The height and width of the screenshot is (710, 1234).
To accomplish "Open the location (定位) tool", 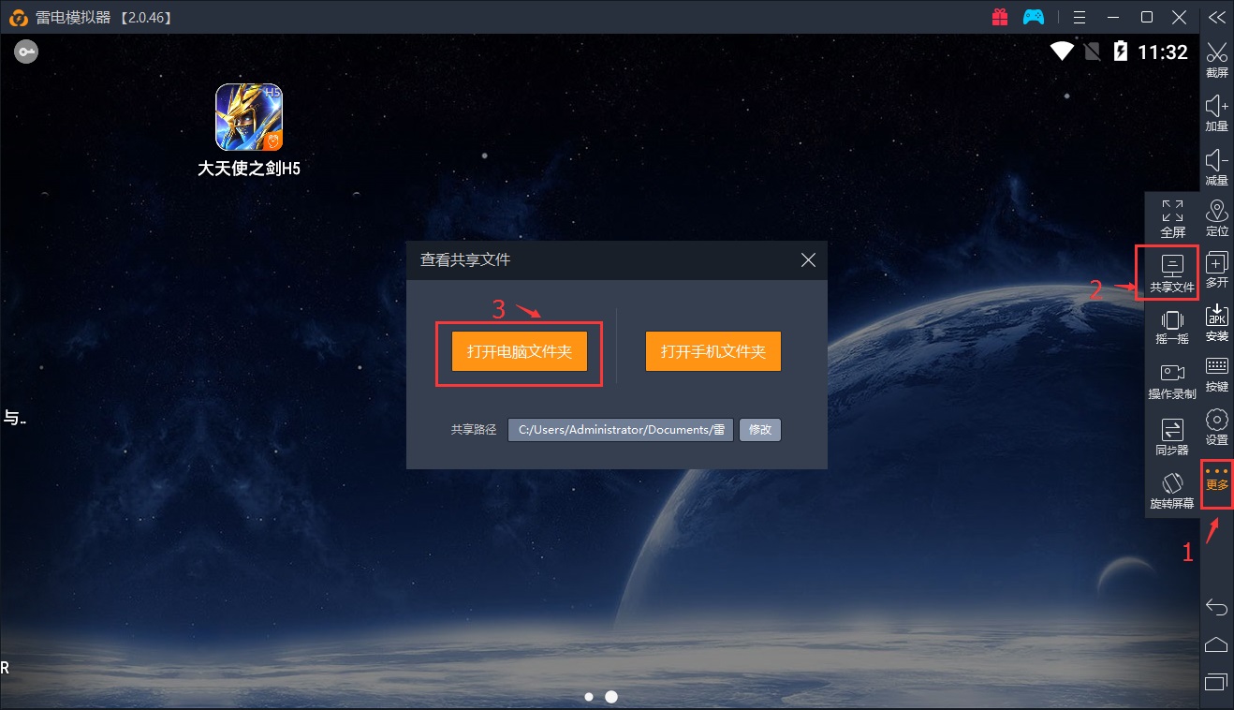I will click(x=1216, y=216).
